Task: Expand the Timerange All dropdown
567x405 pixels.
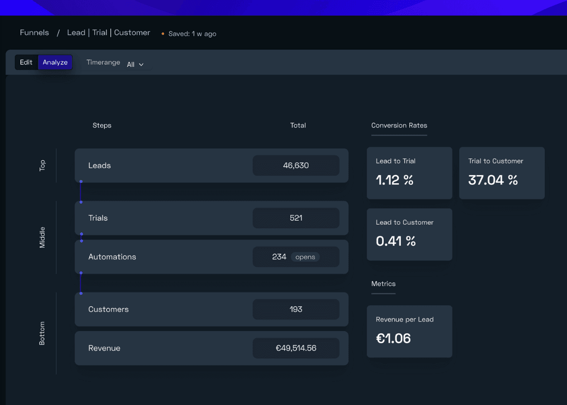Action: (134, 64)
